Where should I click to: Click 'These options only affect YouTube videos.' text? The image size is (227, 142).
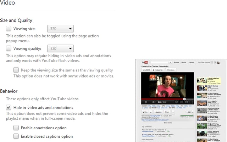[43, 99]
